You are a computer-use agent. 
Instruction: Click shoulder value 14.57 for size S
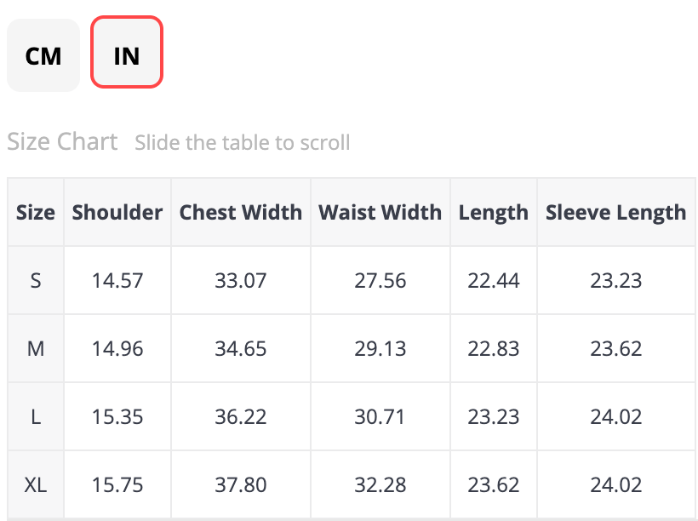pos(117,281)
